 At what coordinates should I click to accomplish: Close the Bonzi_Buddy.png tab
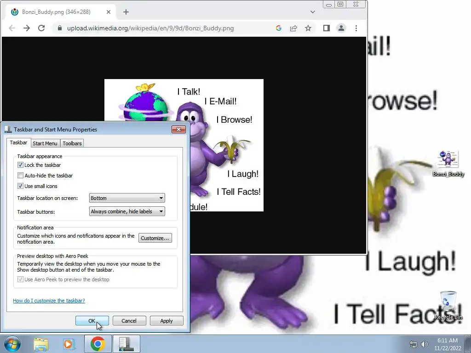pos(109,12)
